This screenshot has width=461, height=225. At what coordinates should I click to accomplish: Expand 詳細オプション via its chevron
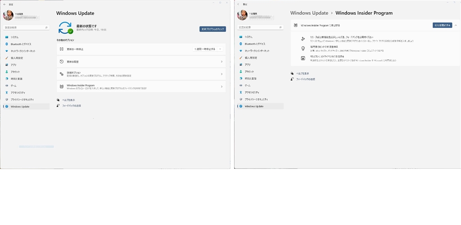click(x=221, y=74)
